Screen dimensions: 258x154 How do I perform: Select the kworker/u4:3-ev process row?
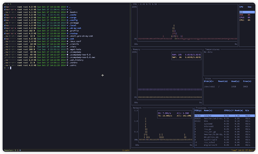(225, 119)
